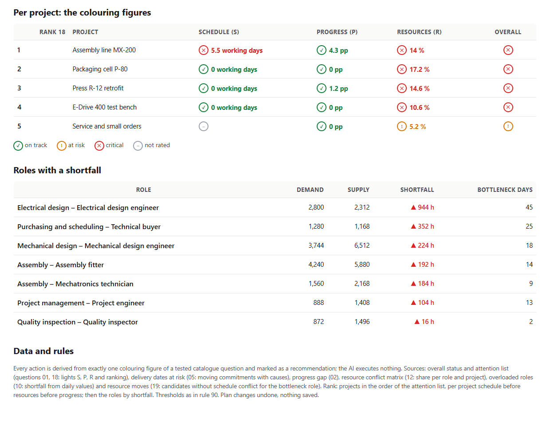The width and height of the screenshot is (550, 421).
Task: Click the on-track schedule icon for Packaging cell P-80
Action: (204, 70)
